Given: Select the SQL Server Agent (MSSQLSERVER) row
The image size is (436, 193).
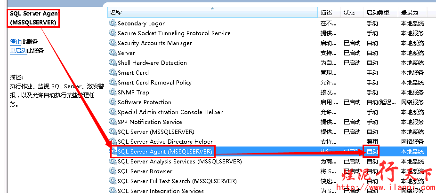Looking at the screenshot, I should 165,151.
